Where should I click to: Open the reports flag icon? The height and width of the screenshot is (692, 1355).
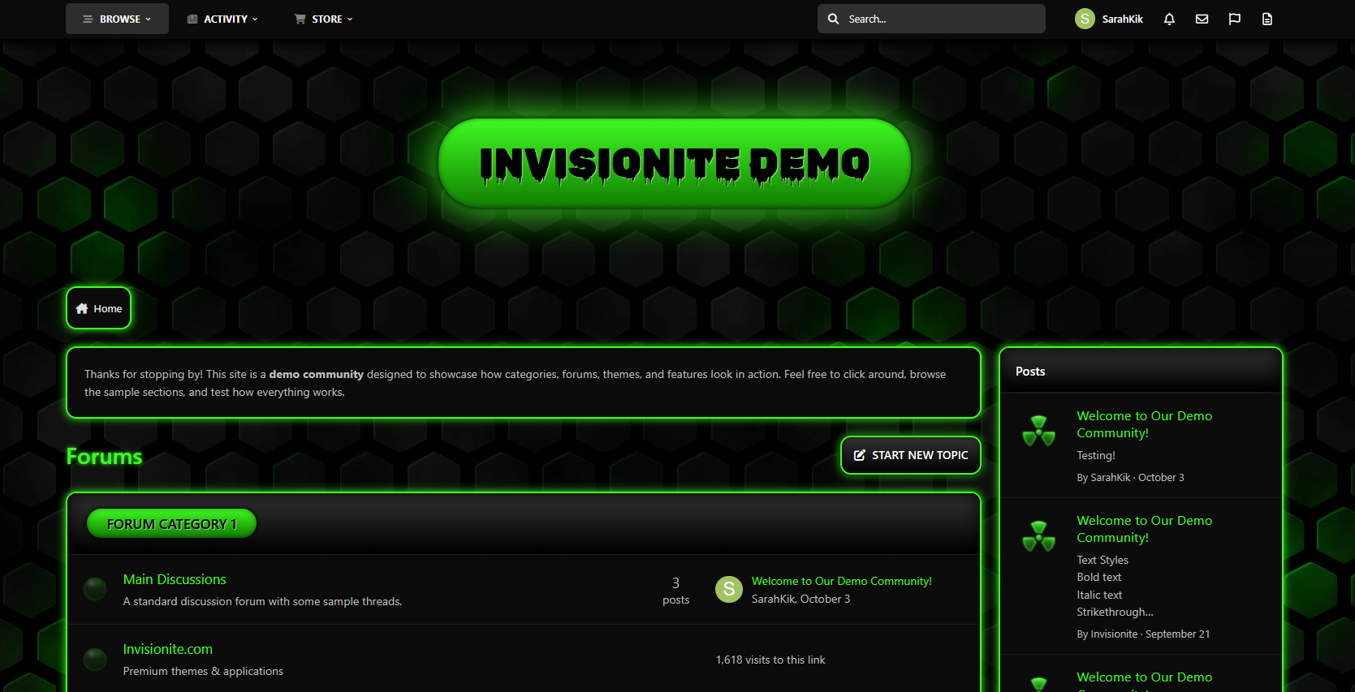pyautogui.click(x=1235, y=19)
